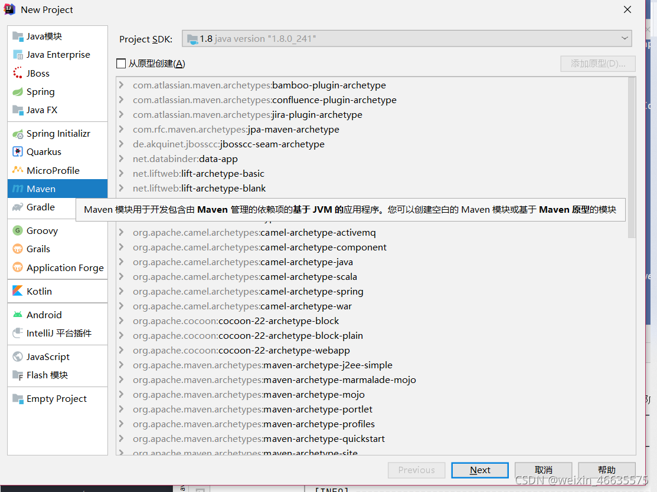Expand maven-archetype-quickstart node
Image resolution: width=657 pixels, height=492 pixels.
coord(121,438)
